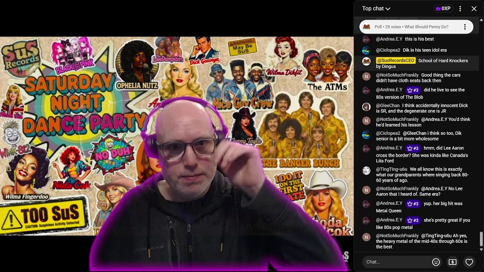The image size is (484, 272).
Task: Click #3 crown badge on 'did he live to see'
Action: pyautogui.click(x=413, y=90)
